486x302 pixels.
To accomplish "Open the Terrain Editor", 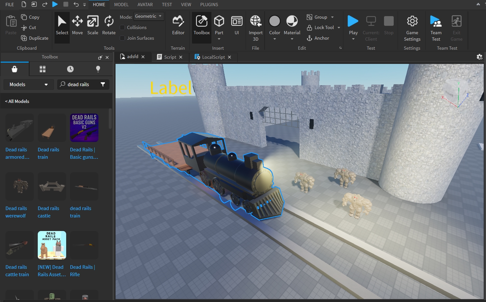I will point(178,25).
